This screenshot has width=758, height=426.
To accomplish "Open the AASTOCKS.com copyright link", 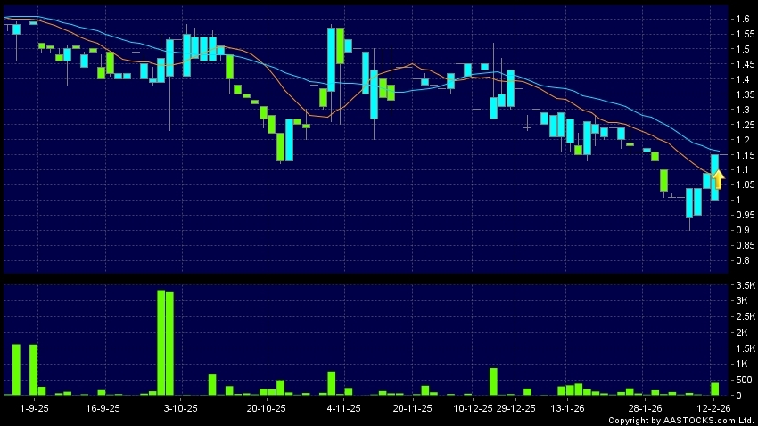I will pos(682,420).
